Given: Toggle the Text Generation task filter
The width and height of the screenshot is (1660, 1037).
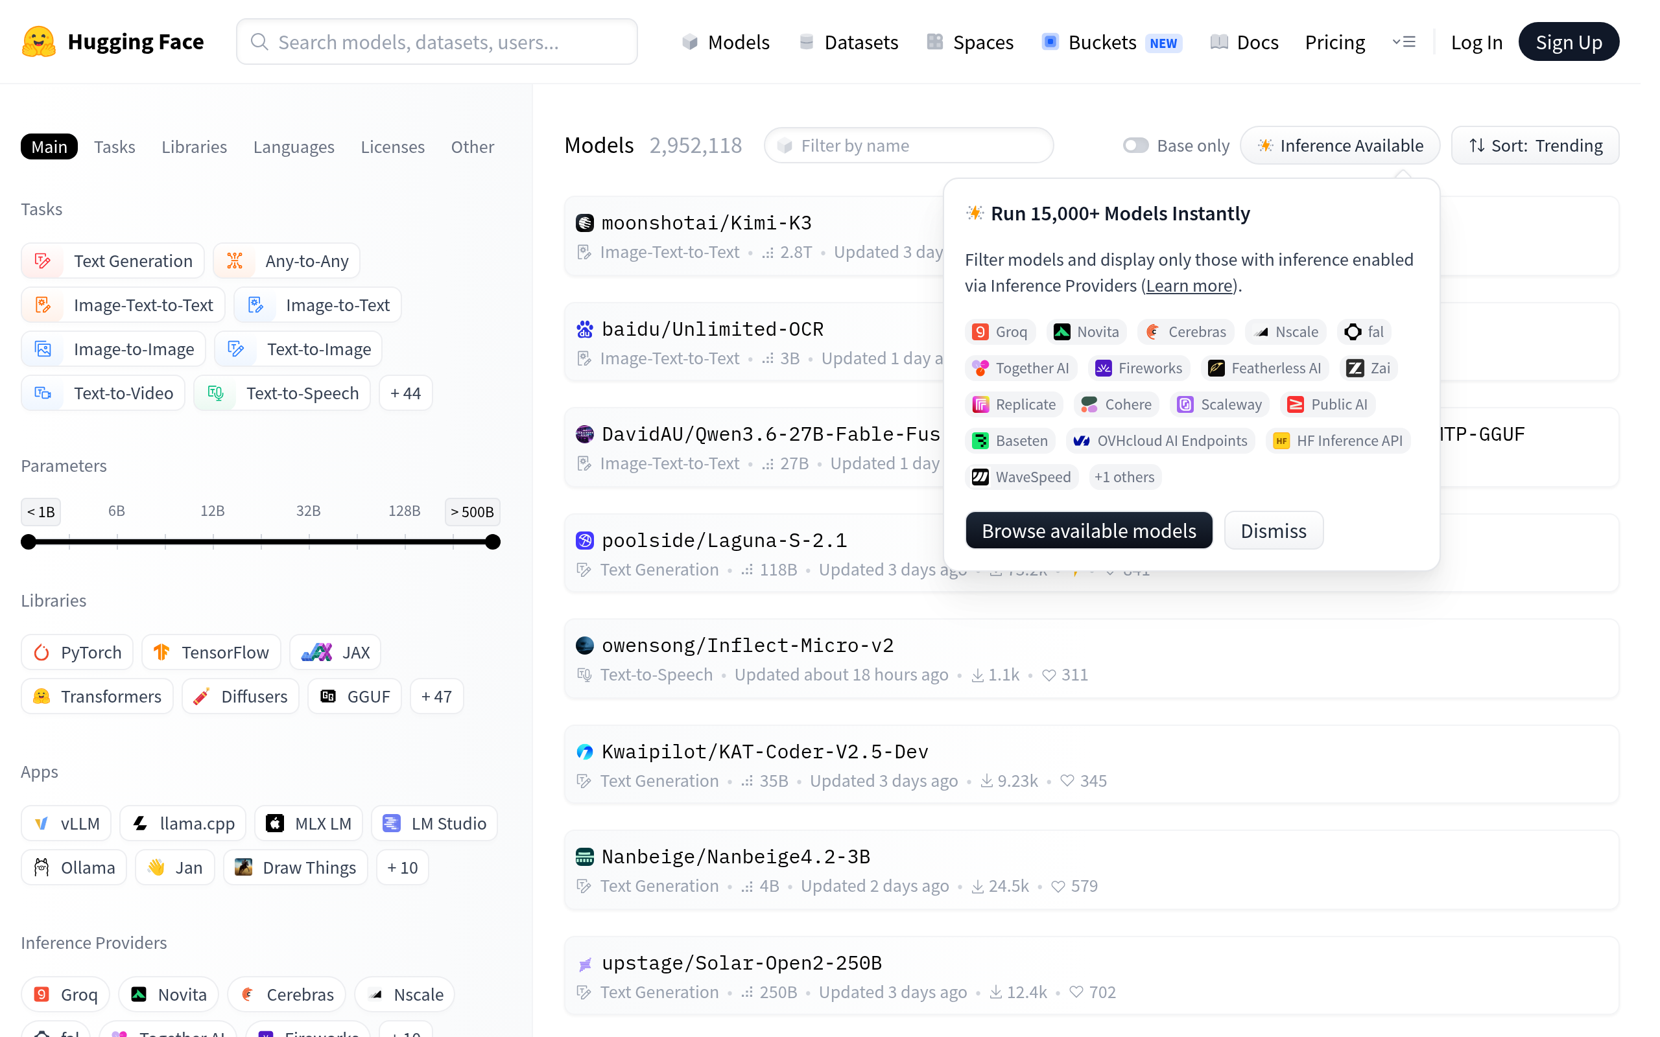Looking at the screenshot, I should [x=112, y=261].
